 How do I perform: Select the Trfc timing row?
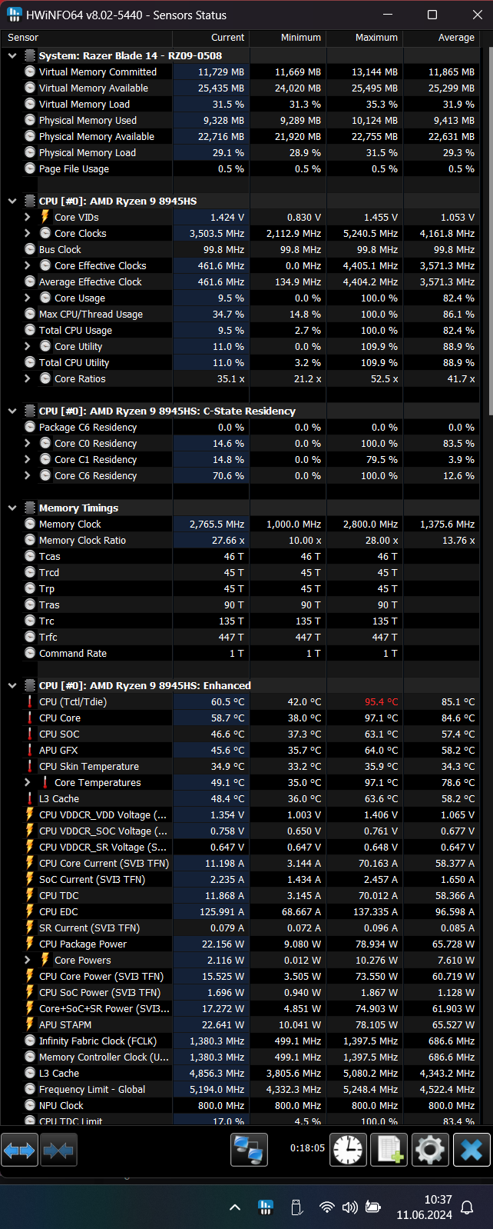click(240, 637)
